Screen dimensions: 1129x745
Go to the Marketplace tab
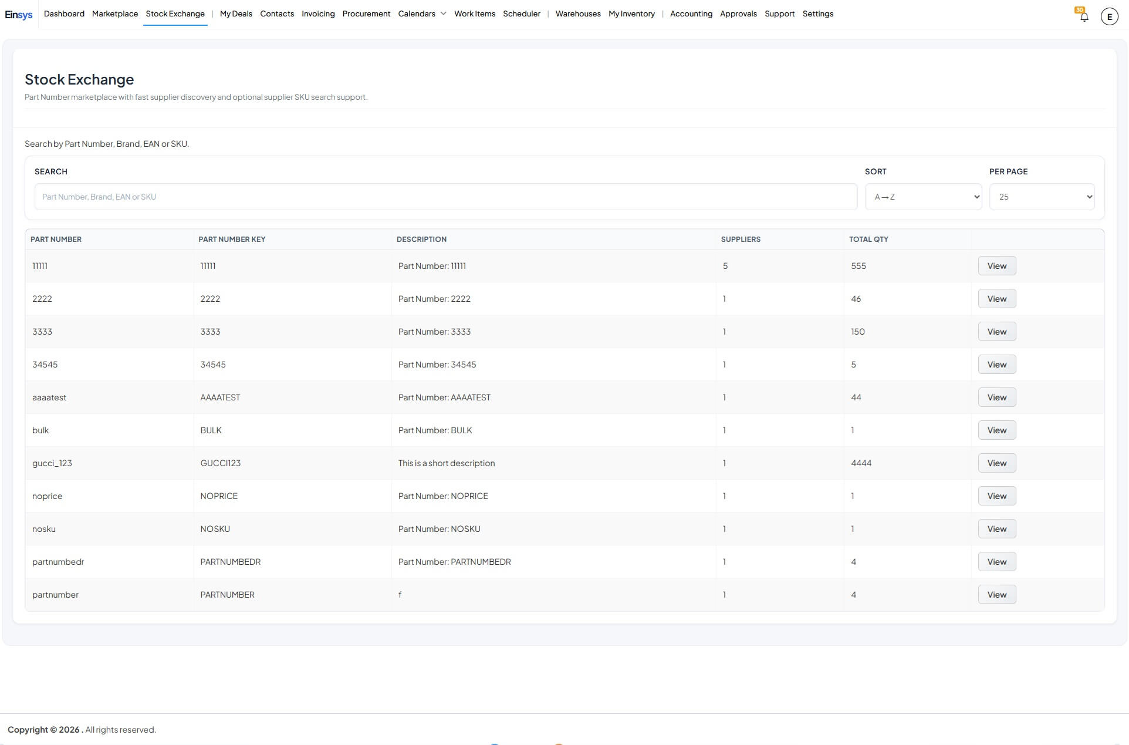click(115, 14)
